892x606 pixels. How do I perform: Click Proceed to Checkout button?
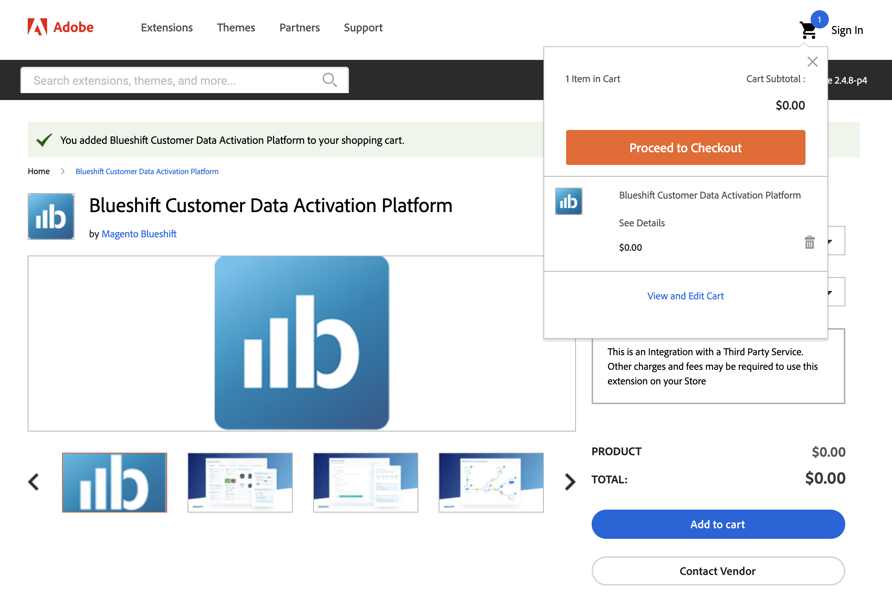point(685,147)
